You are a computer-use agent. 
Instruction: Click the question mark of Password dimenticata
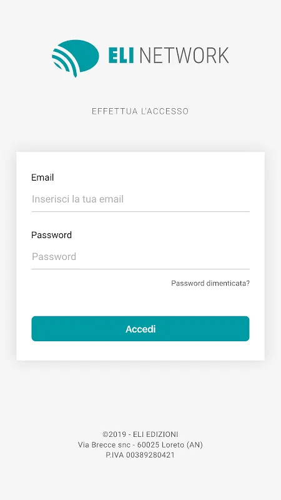(248, 283)
